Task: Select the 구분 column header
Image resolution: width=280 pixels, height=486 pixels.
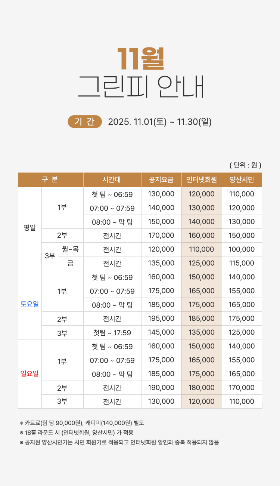Action: click(x=50, y=180)
